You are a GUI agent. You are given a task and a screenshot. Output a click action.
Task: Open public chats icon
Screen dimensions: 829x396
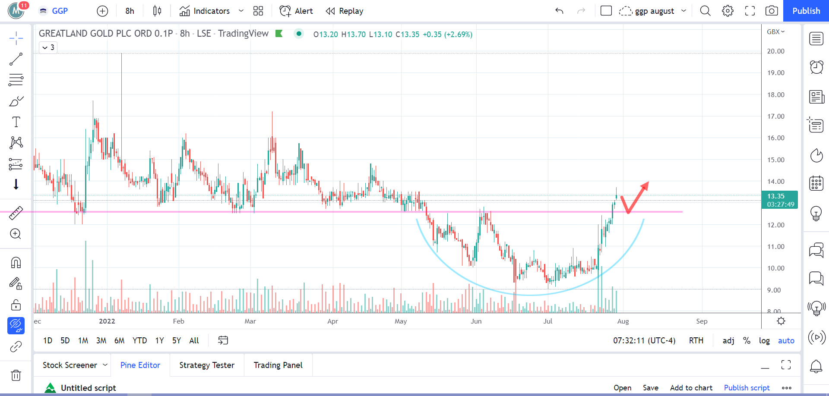[x=816, y=250]
